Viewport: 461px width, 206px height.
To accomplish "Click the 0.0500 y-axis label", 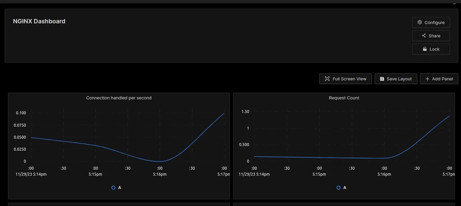I will pyautogui.click(x=20, y=137).
